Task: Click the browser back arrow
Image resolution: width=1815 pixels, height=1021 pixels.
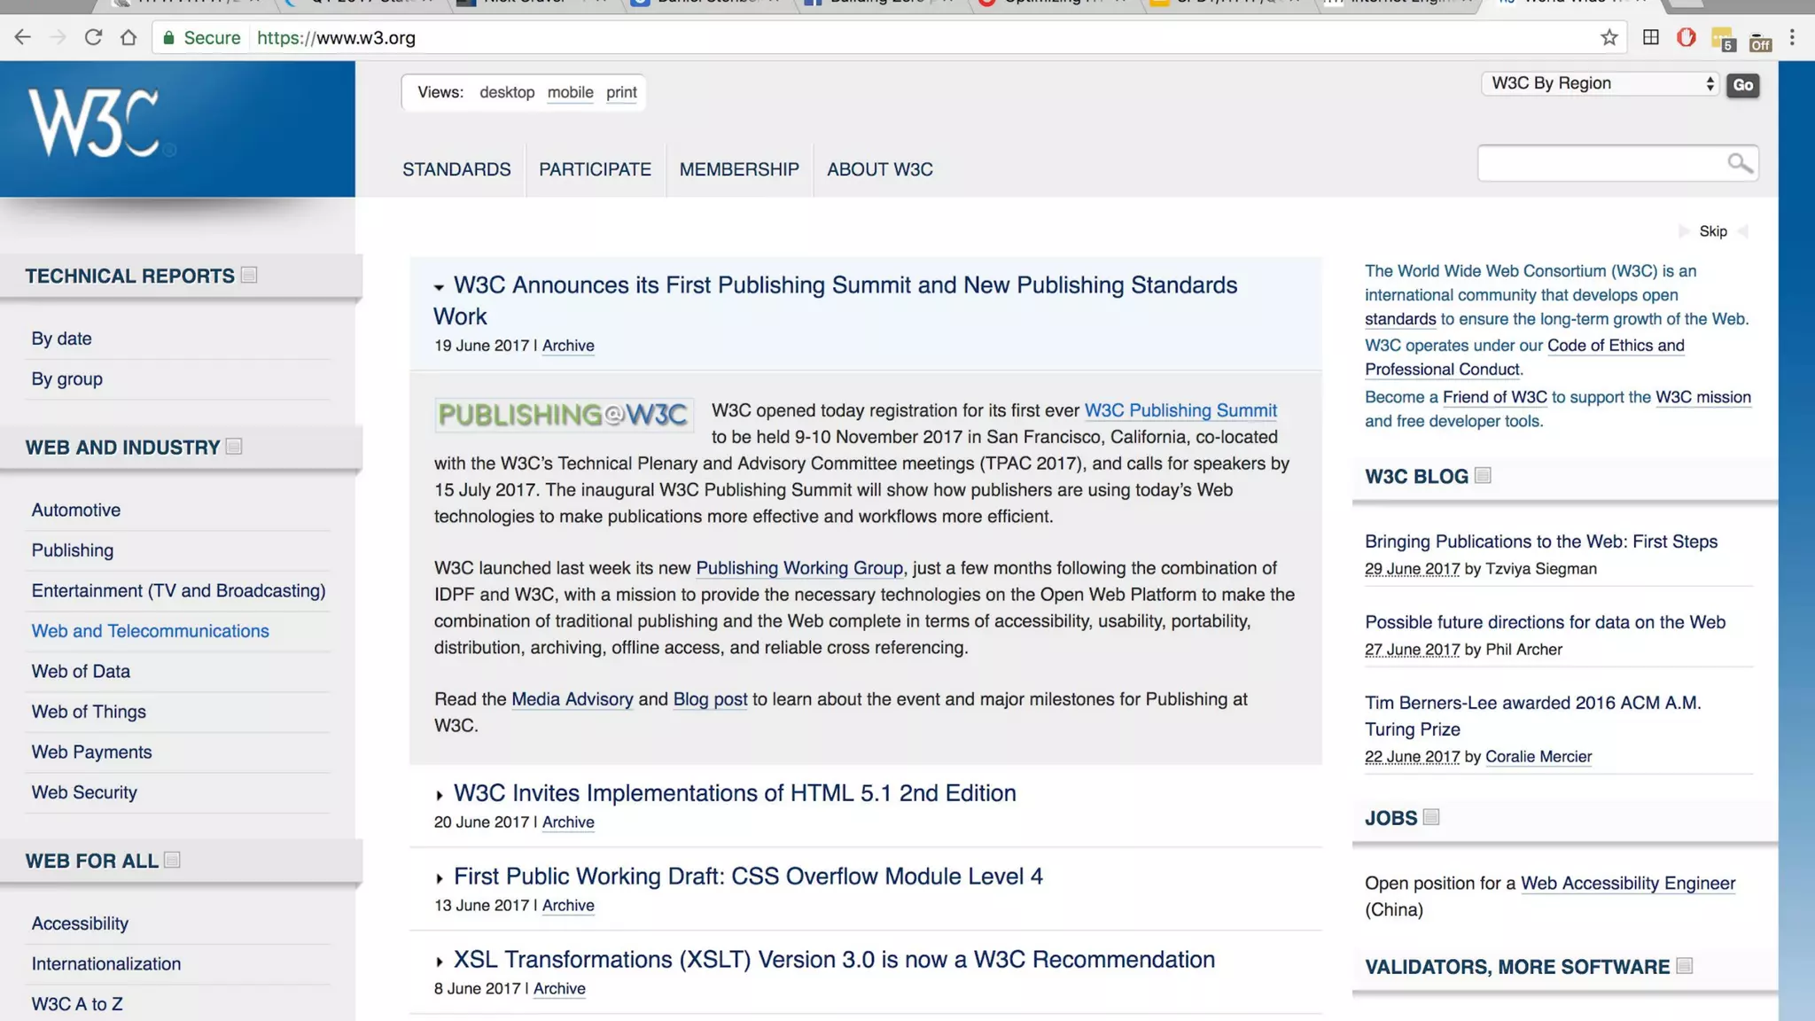Action: click(x=23, y=37)
